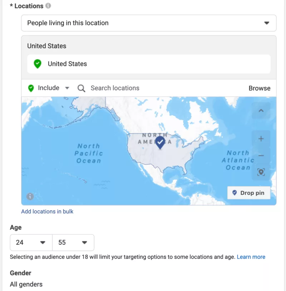Zoom out on the map with the minus icon
This screenshot has width=286, height=291.
point(261,155)
